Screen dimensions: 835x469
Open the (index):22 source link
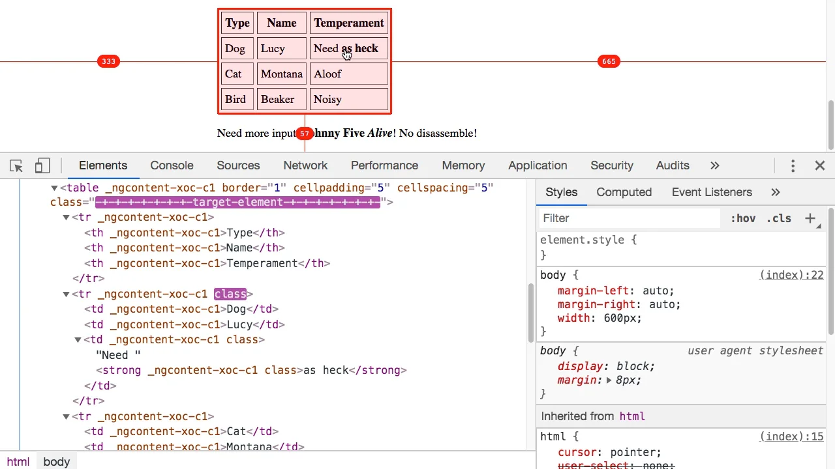coord(791,275)
